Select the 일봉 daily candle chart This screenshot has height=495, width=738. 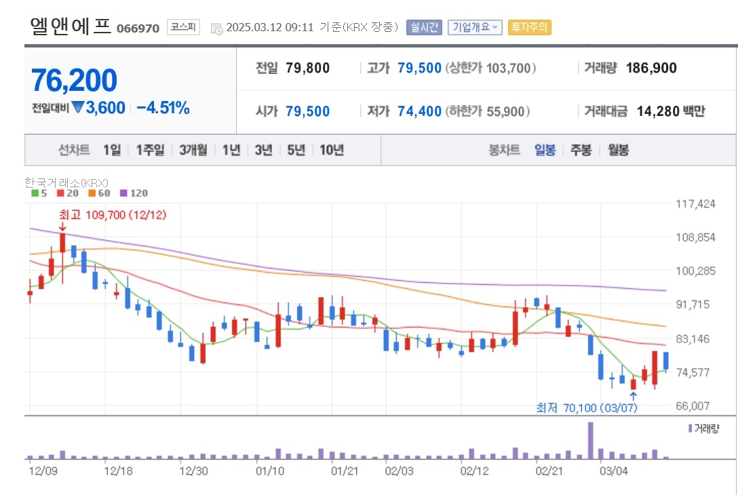545,150
